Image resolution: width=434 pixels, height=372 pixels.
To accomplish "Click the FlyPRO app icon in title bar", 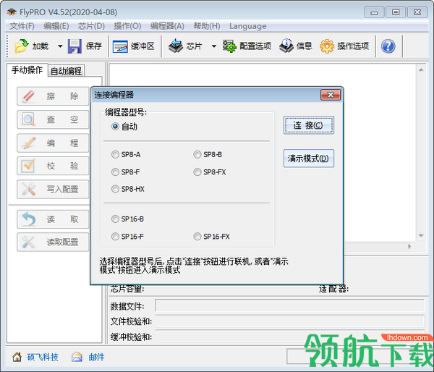I will tap(12, 12).
